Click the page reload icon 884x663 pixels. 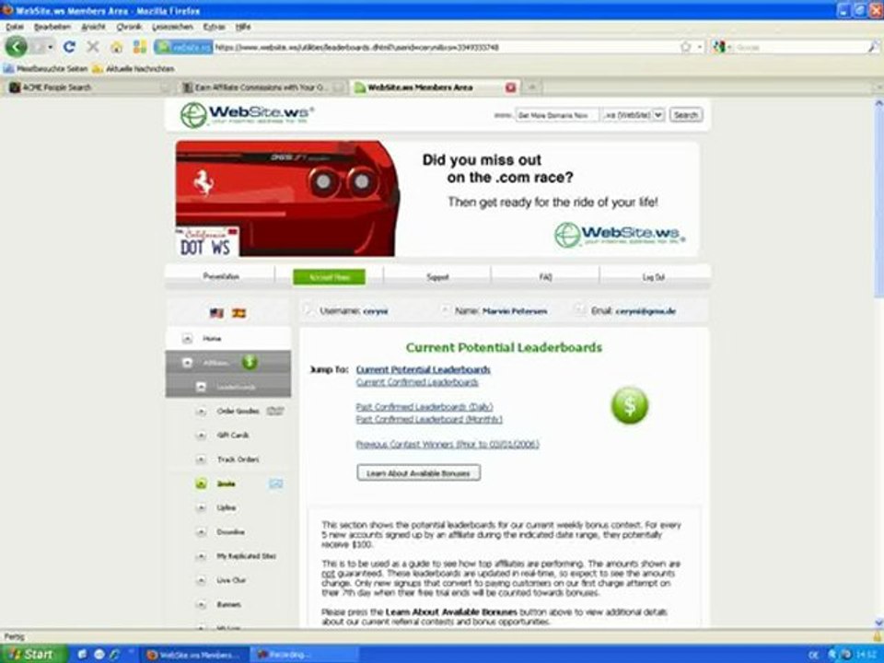[69, 47]
